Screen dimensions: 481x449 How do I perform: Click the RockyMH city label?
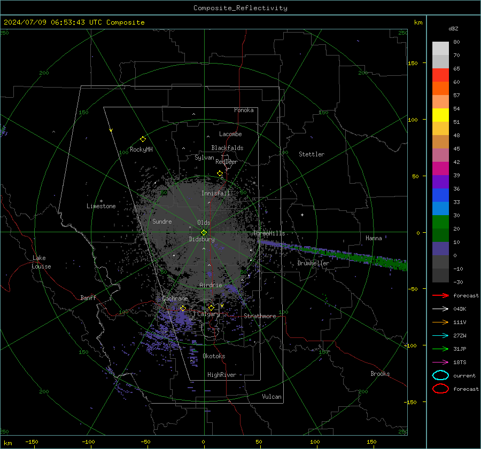[x=141, y=149]
